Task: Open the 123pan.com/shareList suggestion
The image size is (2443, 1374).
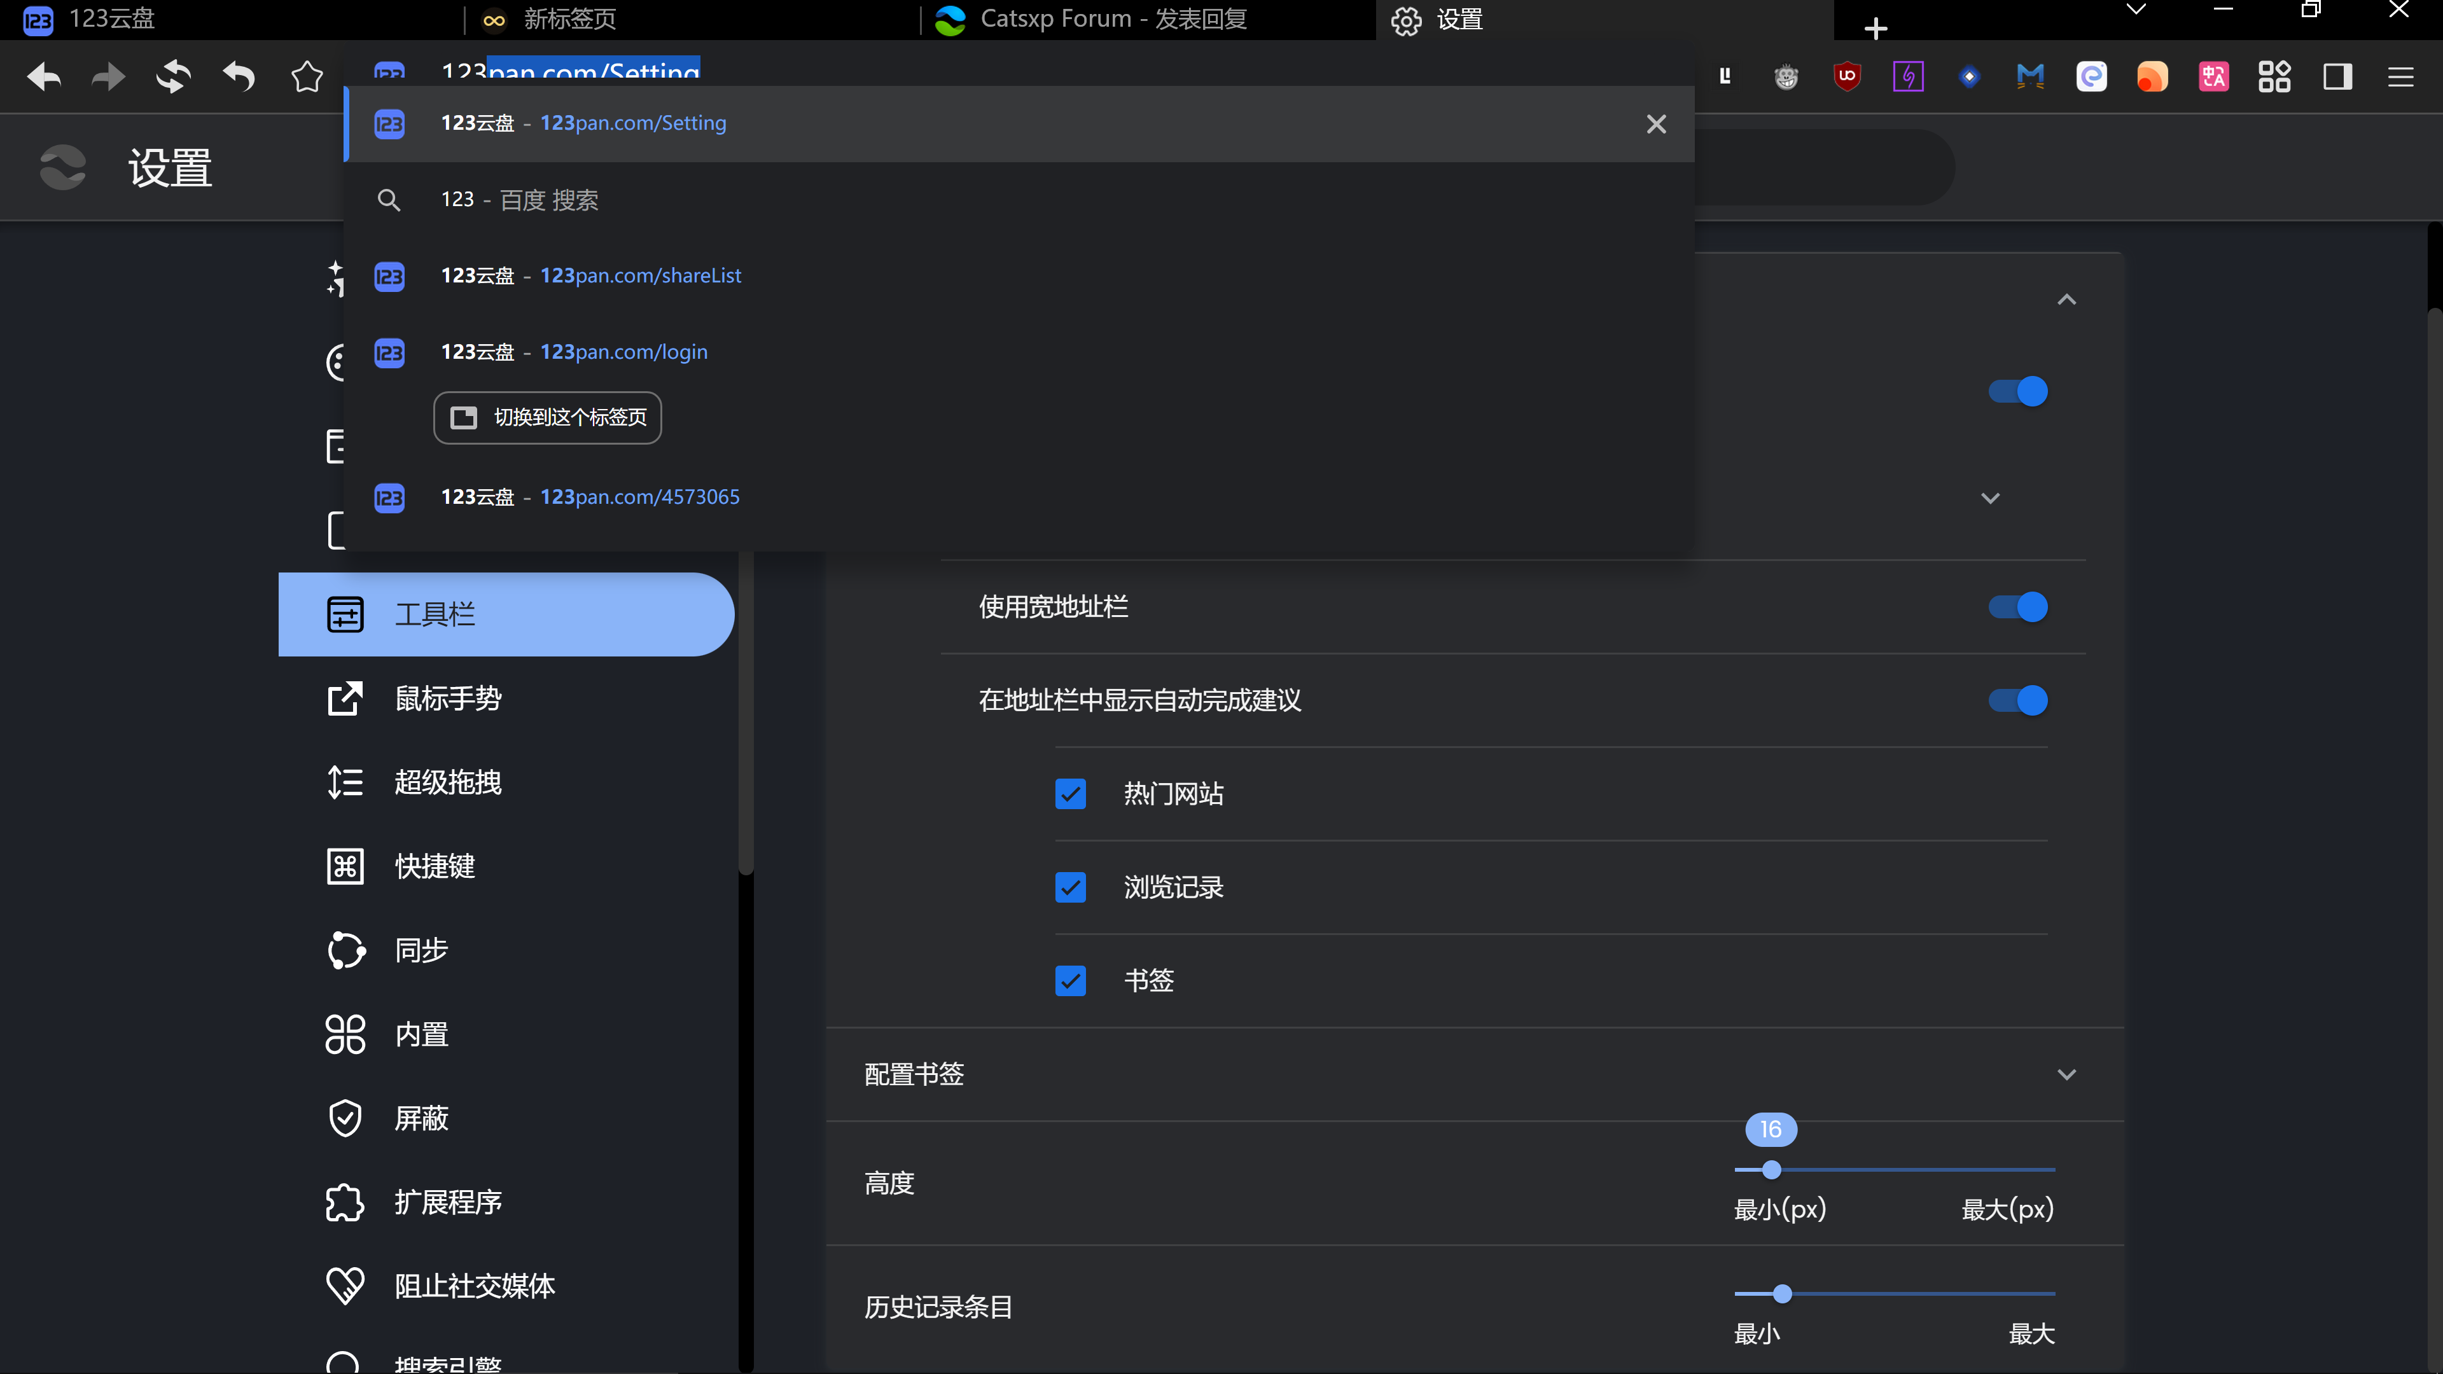Action: tap(640, 276)
